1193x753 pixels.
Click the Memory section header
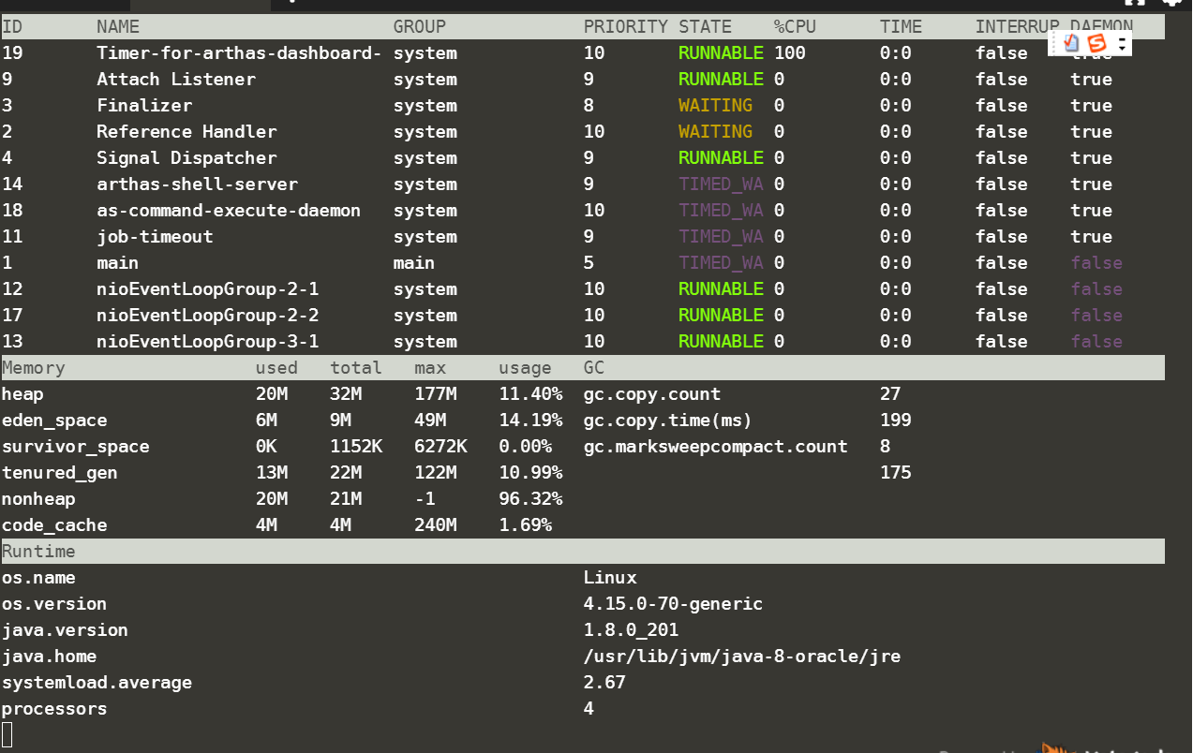(34, 368)
